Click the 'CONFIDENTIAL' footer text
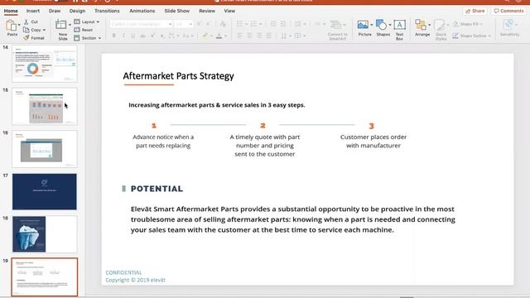This screenshot has height=298, width=530. (x=123, y=272)
